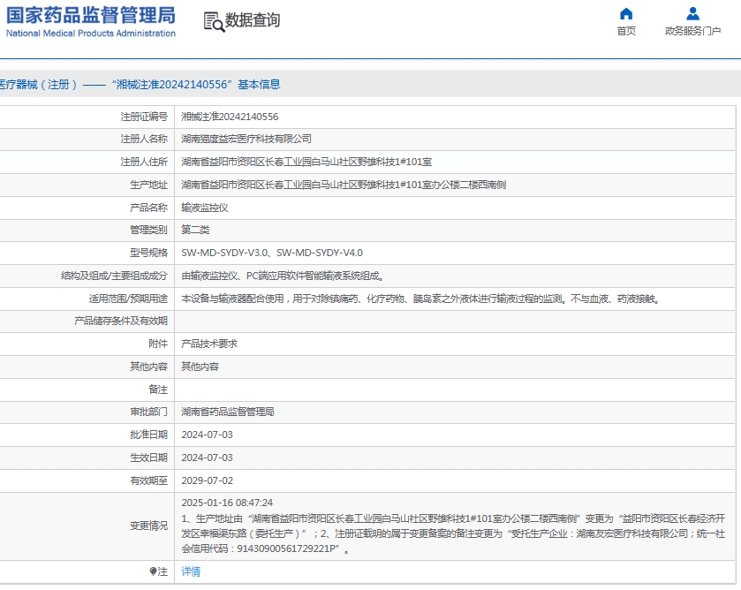
Task: Click National Medical Products Administration text
Action: click(91, 34)
